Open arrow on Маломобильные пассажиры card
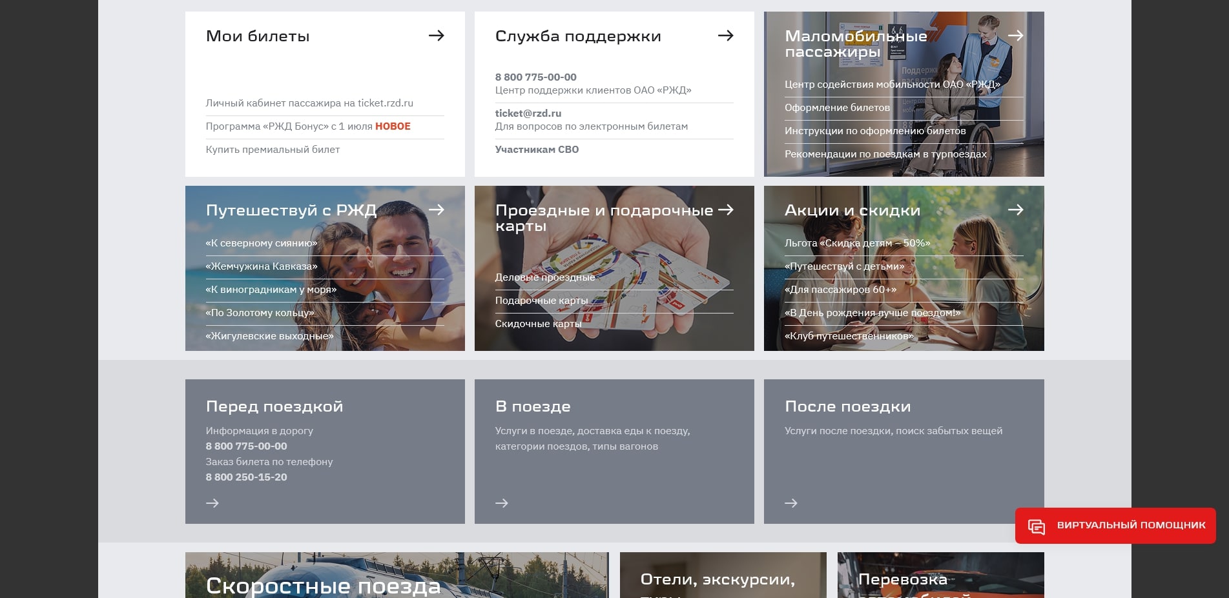The height and width of the screenshot is (598, 1229). pyautogui.click(x=1015, y=35)
